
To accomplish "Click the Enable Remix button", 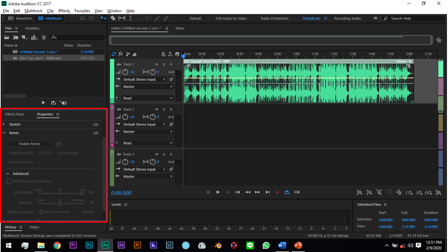I will pyautogui.click(x=29, y=143).
